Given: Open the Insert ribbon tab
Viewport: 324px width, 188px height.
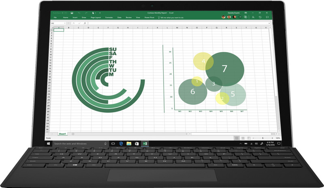Looking at the screenshot, I should pos(75,17).
